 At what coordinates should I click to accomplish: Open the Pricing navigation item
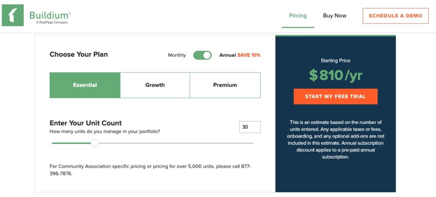click(298, 16)
